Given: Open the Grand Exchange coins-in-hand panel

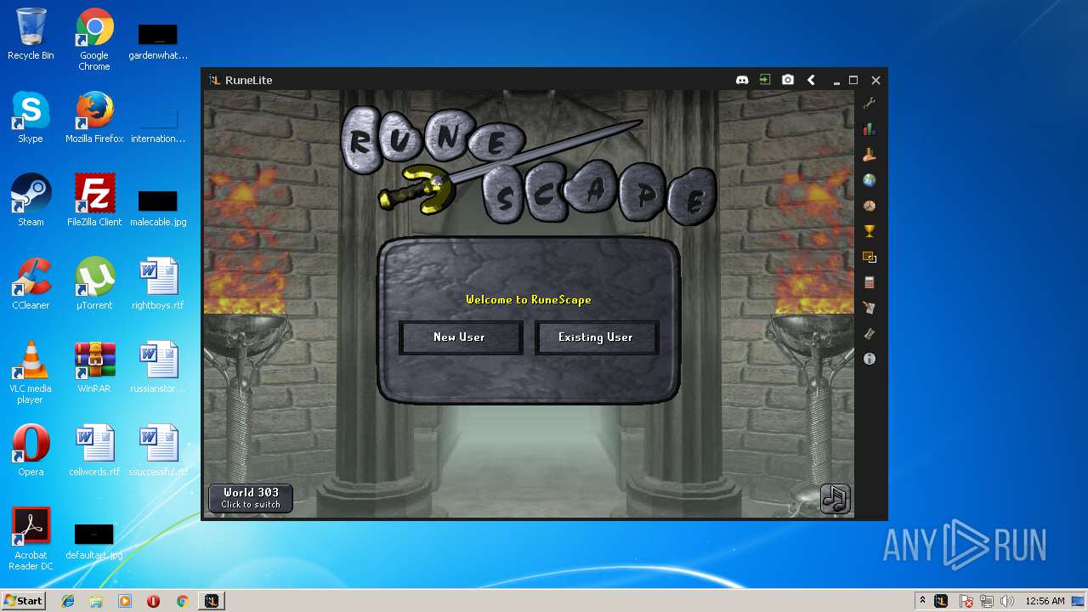Looking at the screenshot, I should [869, 155].
